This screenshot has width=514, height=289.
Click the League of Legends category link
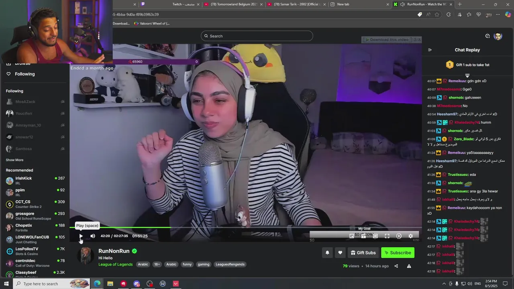coord(115,265)
